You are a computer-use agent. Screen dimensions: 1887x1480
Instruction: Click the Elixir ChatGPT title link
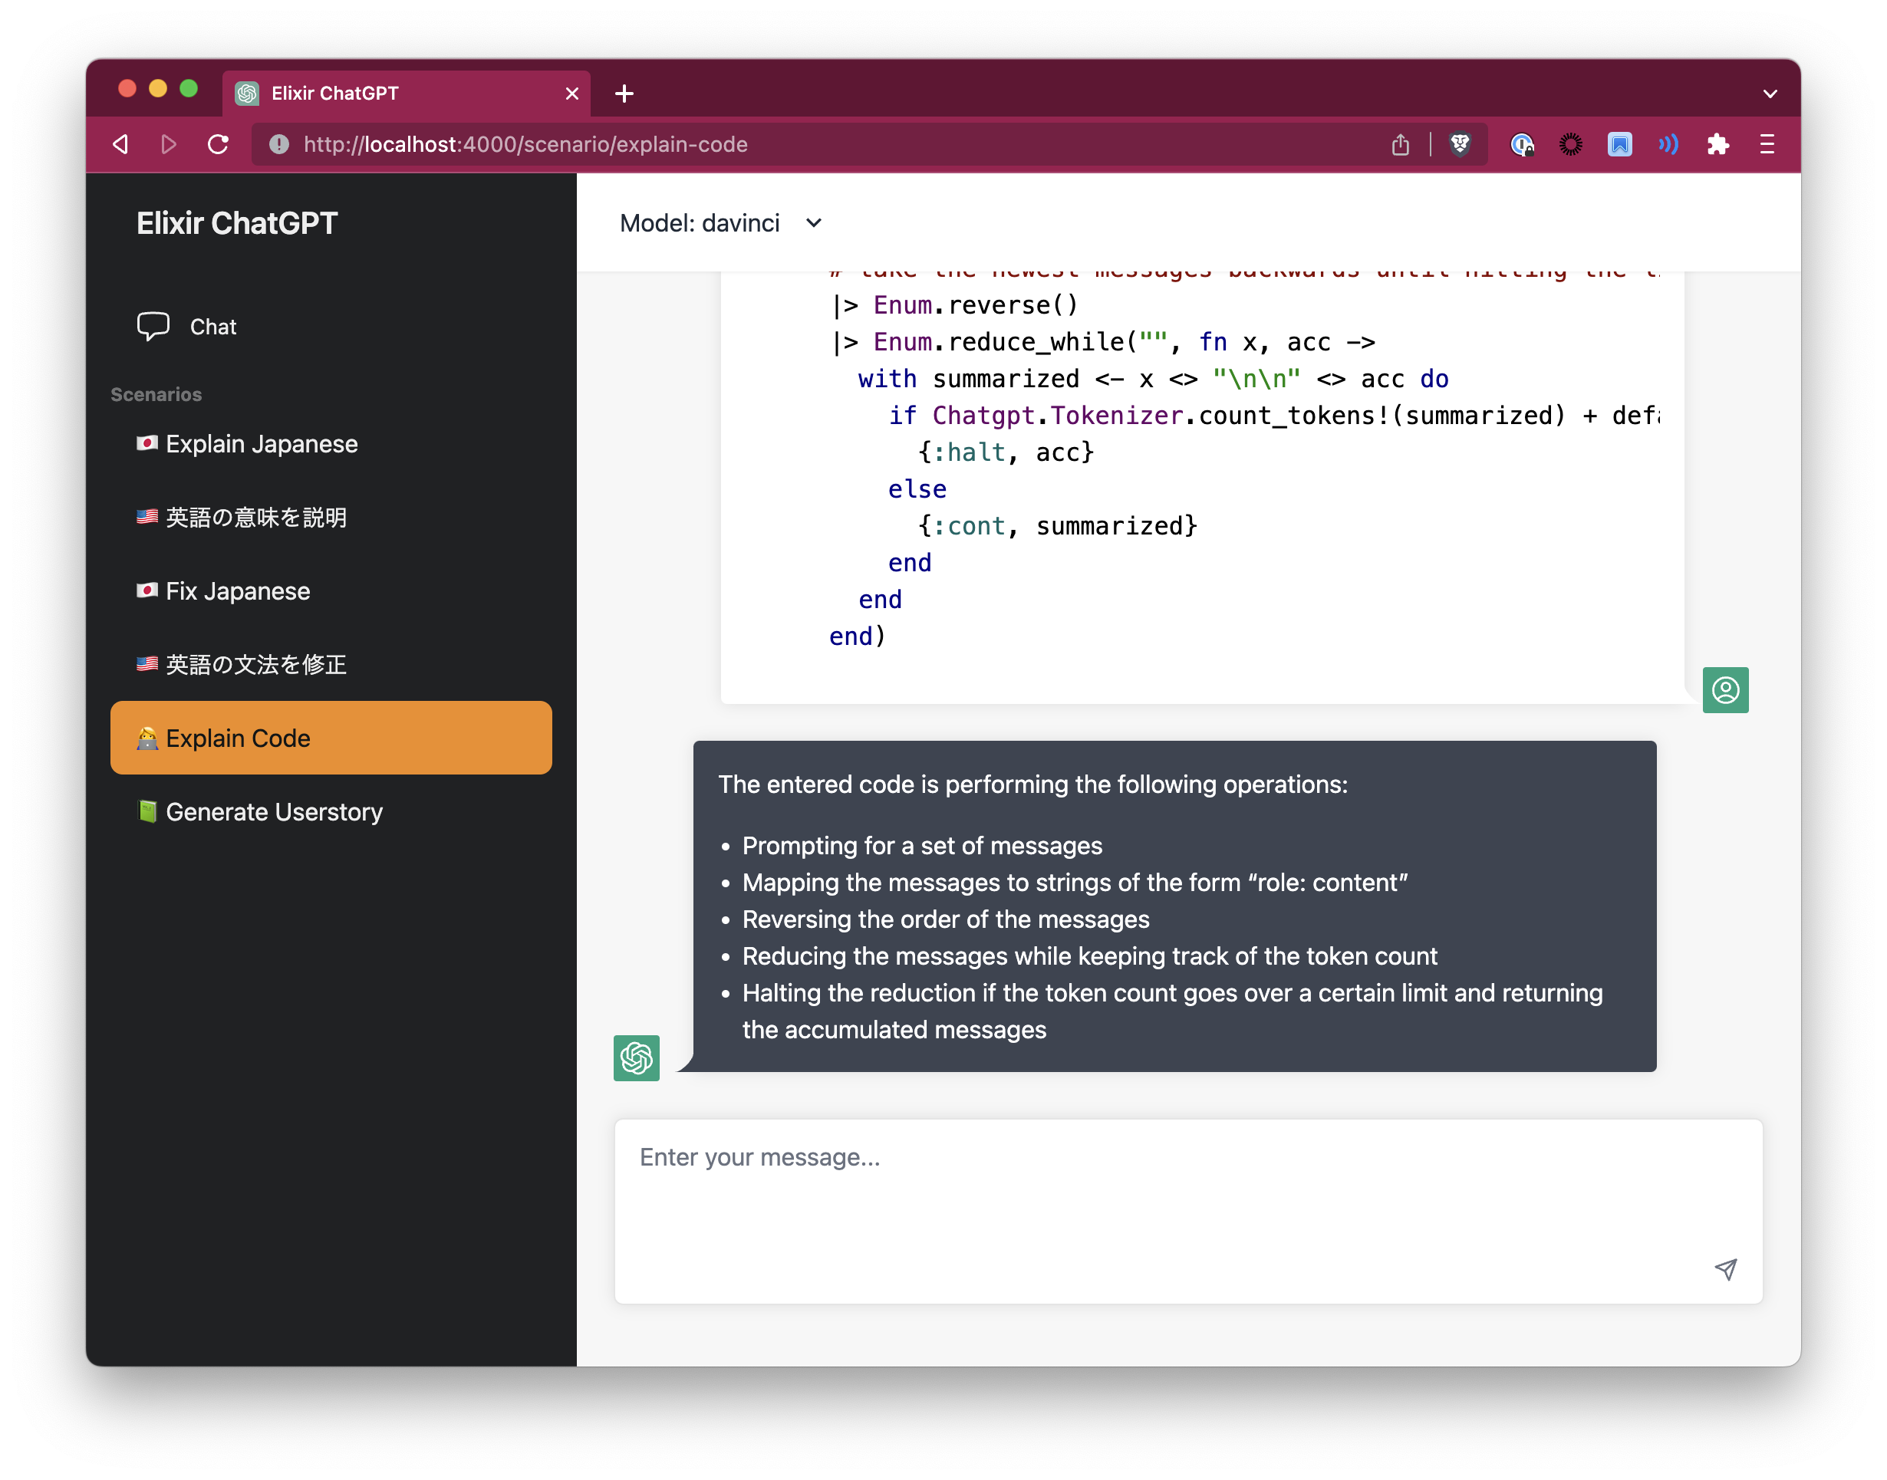236,224
